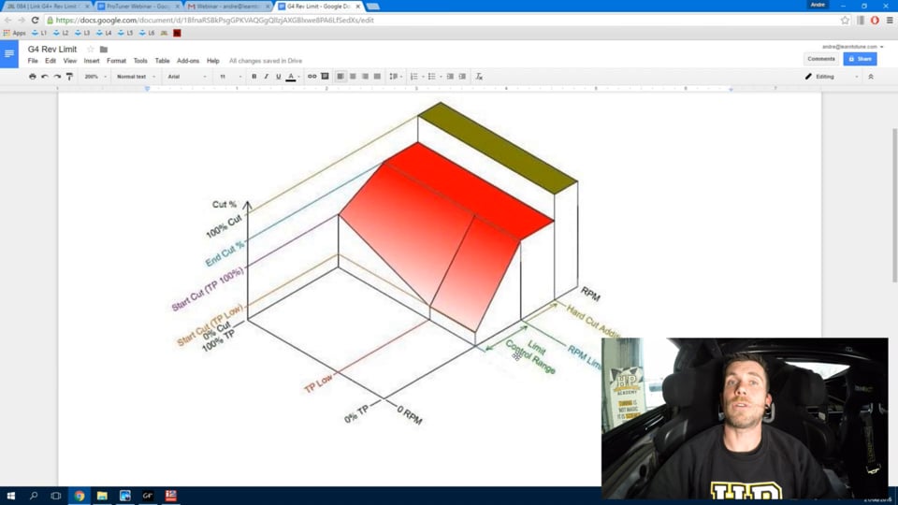The height and width of the screenshot is (505, 898).
Task: Select the Paint format roller icon
Action: pos(70,76)
